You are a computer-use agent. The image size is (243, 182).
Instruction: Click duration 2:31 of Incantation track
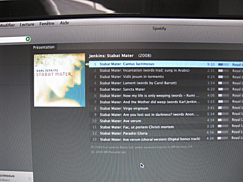[x=211, y=71]
